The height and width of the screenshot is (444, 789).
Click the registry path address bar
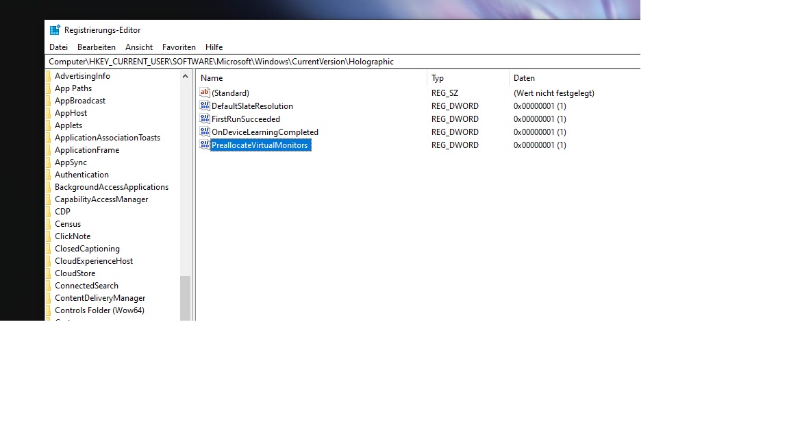pyautogui.click(x=342, y=62)
